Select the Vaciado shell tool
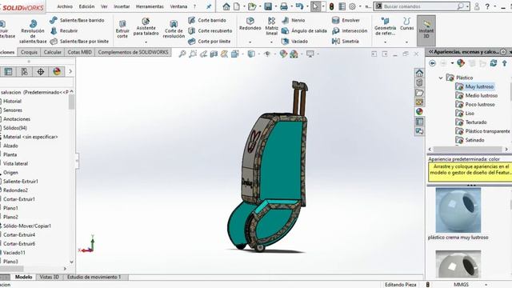 tap(294, 42)
